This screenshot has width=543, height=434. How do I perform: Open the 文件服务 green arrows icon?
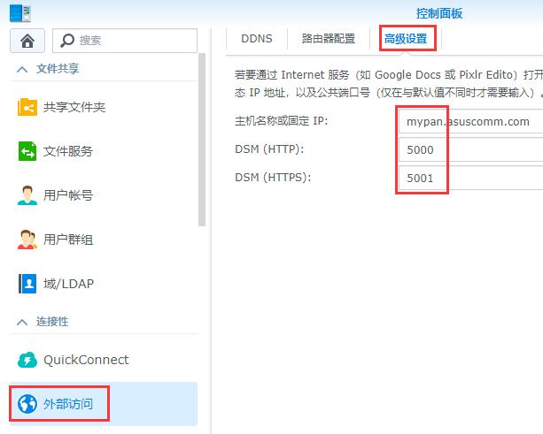coord(27,151)
